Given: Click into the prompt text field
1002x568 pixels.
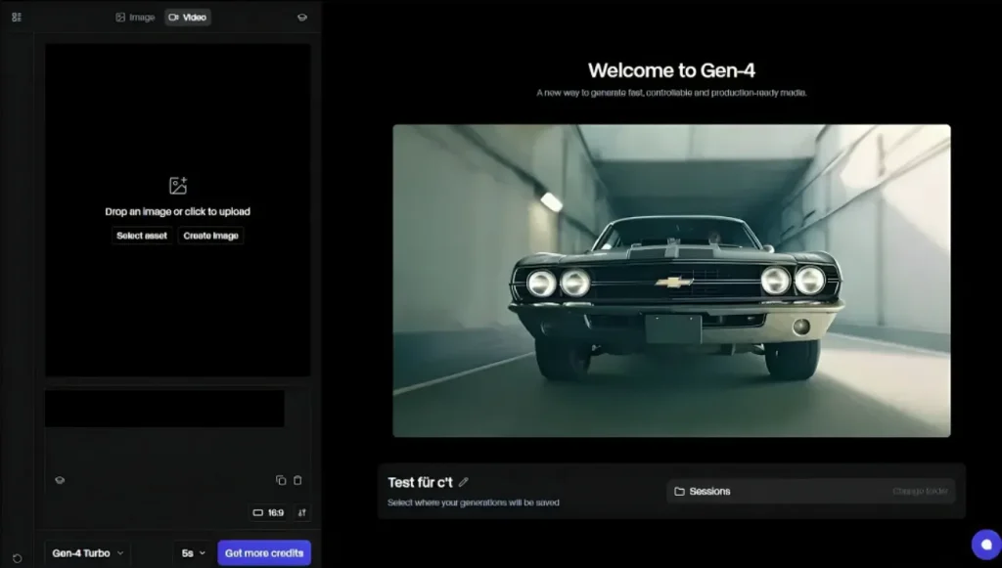Looking at the screenshot, I should coord(164,409).
